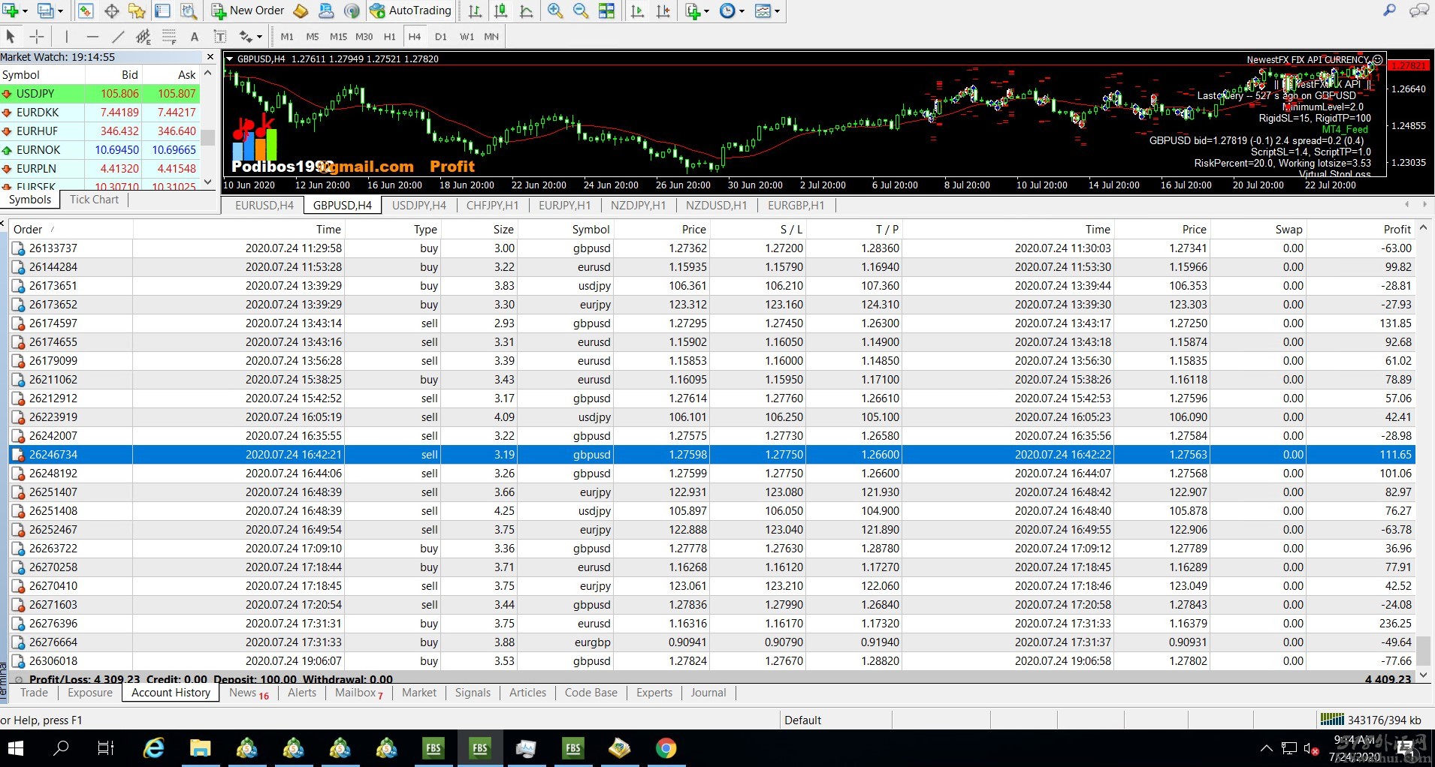Switch to H1 timeframe
This screenshot has width=1435, height=767.
tap(389, 36)
